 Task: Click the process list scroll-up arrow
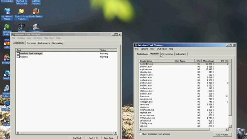tap(230, 61)
